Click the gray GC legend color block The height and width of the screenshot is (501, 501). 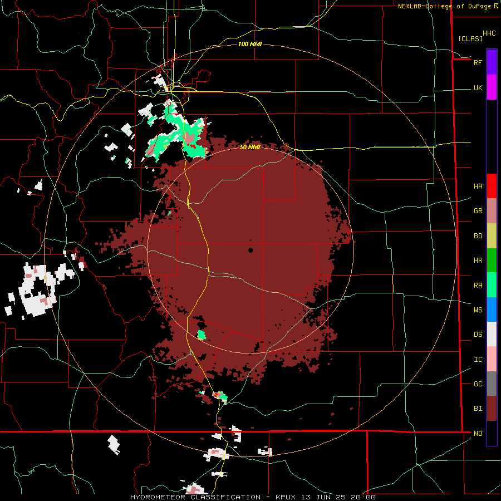click(x=492, y=384)
